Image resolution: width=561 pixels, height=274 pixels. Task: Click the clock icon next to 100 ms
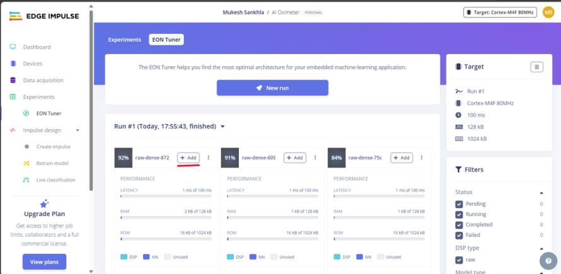click(x=459, y=115)
